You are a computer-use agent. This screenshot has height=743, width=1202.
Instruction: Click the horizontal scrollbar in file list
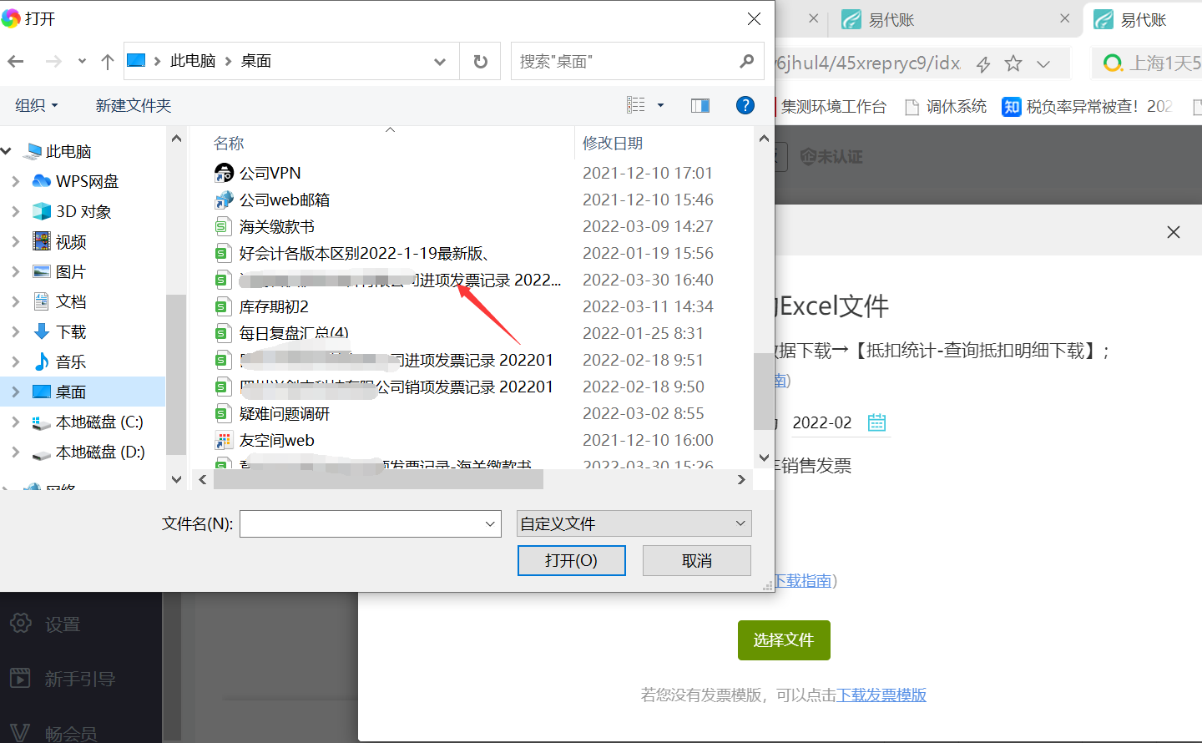[x=378, y=479]
